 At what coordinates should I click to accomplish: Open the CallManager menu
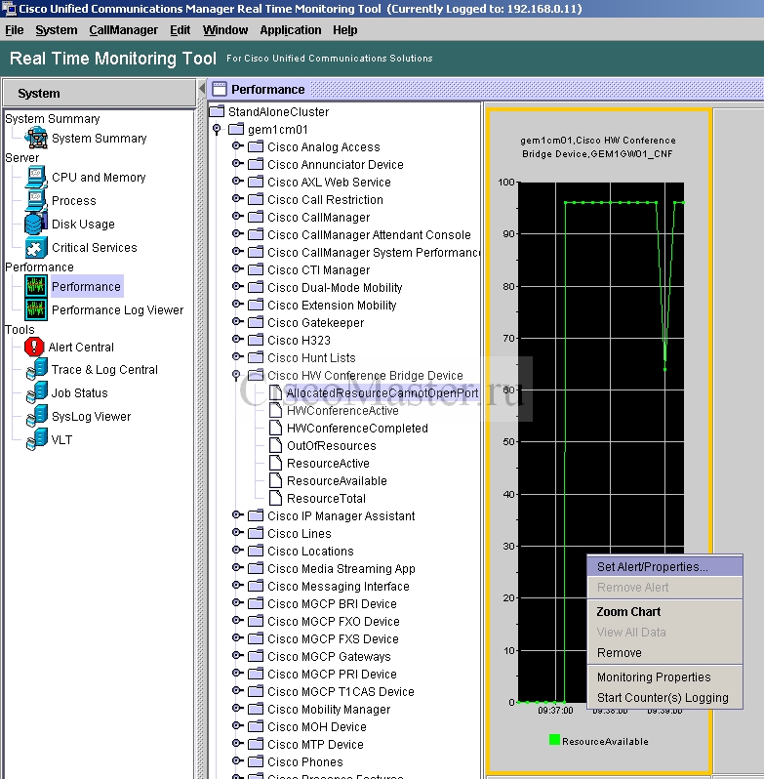(x=124, y=30)
